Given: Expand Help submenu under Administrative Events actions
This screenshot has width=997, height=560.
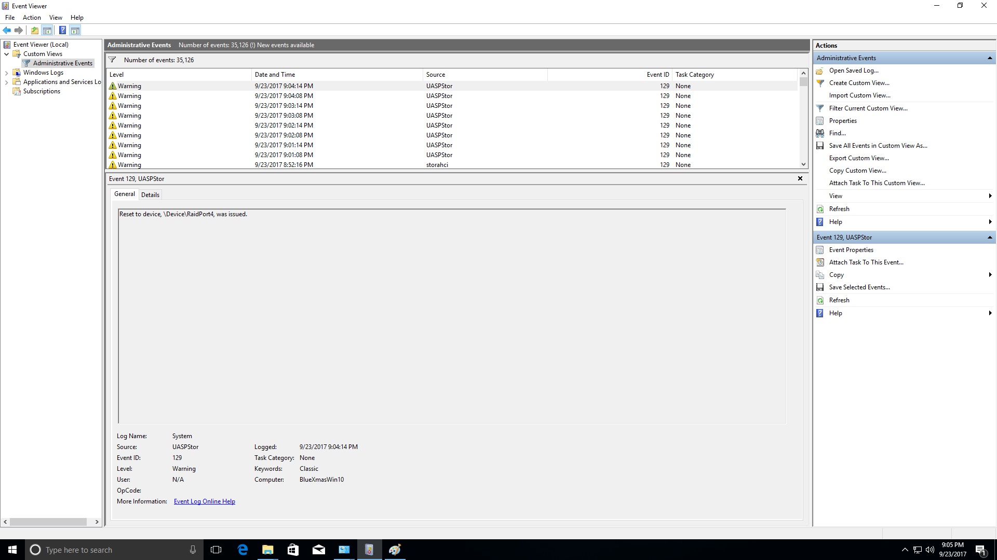Looking at the screenshot, I should pyautogui.click(x=990, y=222).
